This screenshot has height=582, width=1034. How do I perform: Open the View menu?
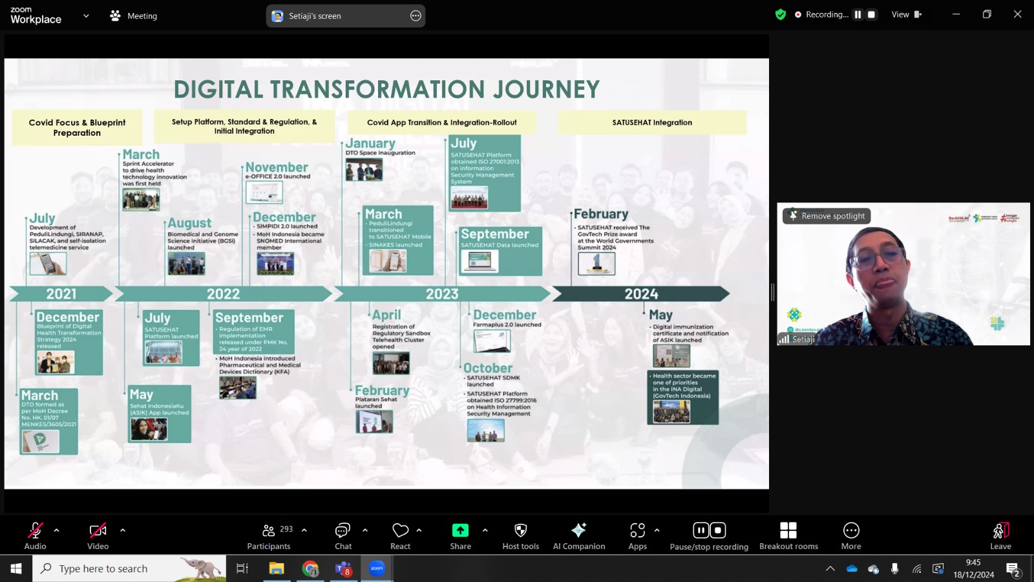pos(906,14)
